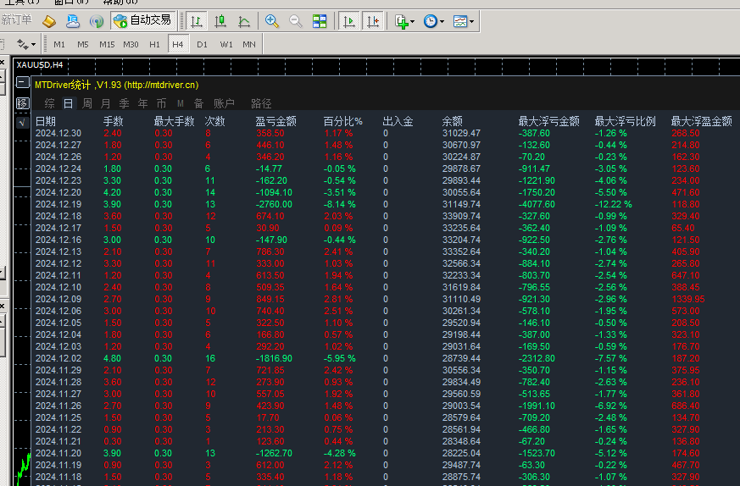Open the indicators dropdown with green plus
The height and width of the screenshot is (486, 740).
click(x=404, y=20)
